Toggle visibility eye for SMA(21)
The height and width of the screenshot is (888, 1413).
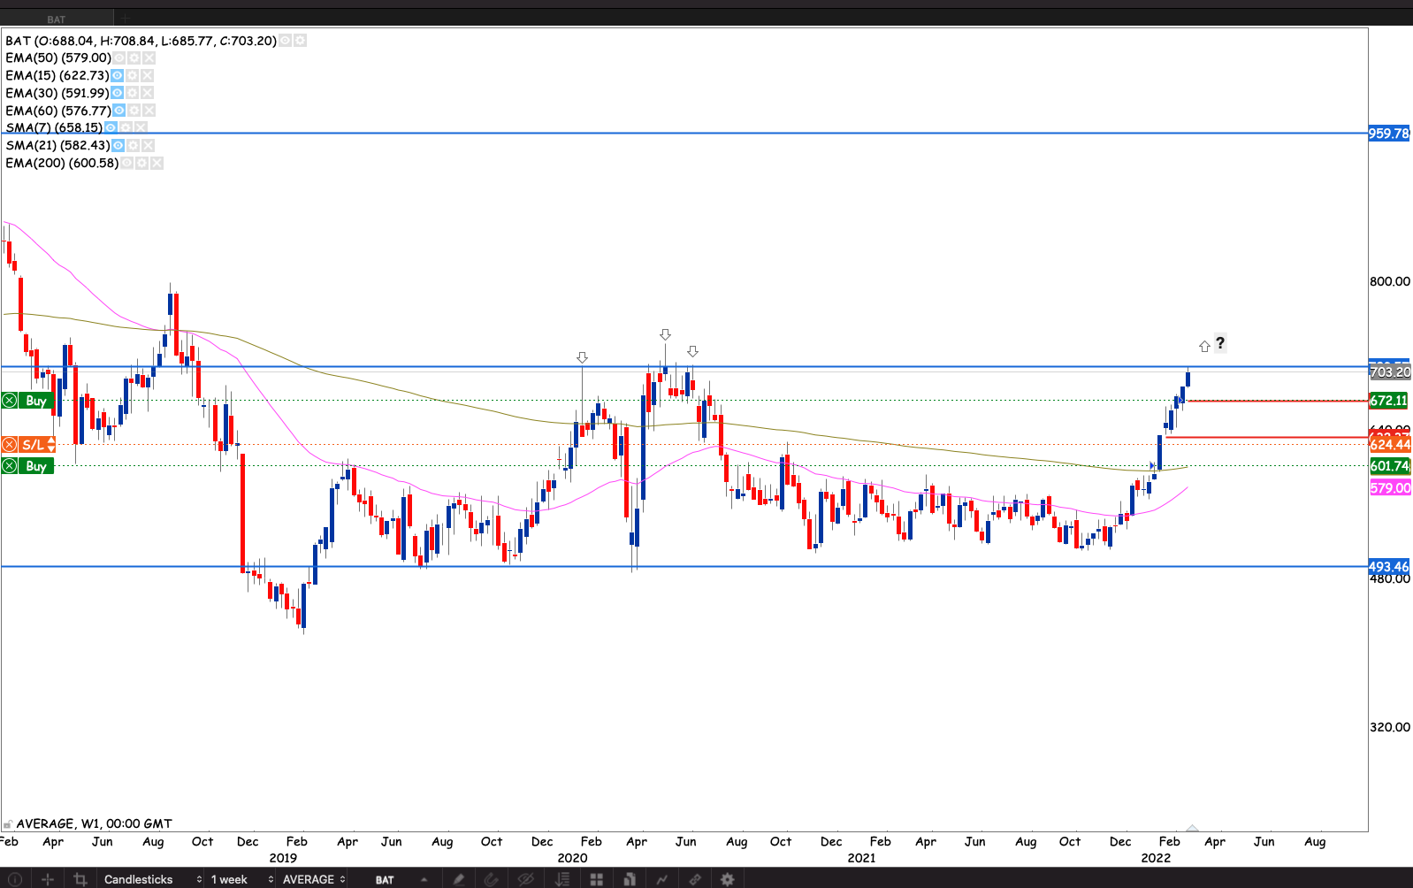(x=118, y=145)
